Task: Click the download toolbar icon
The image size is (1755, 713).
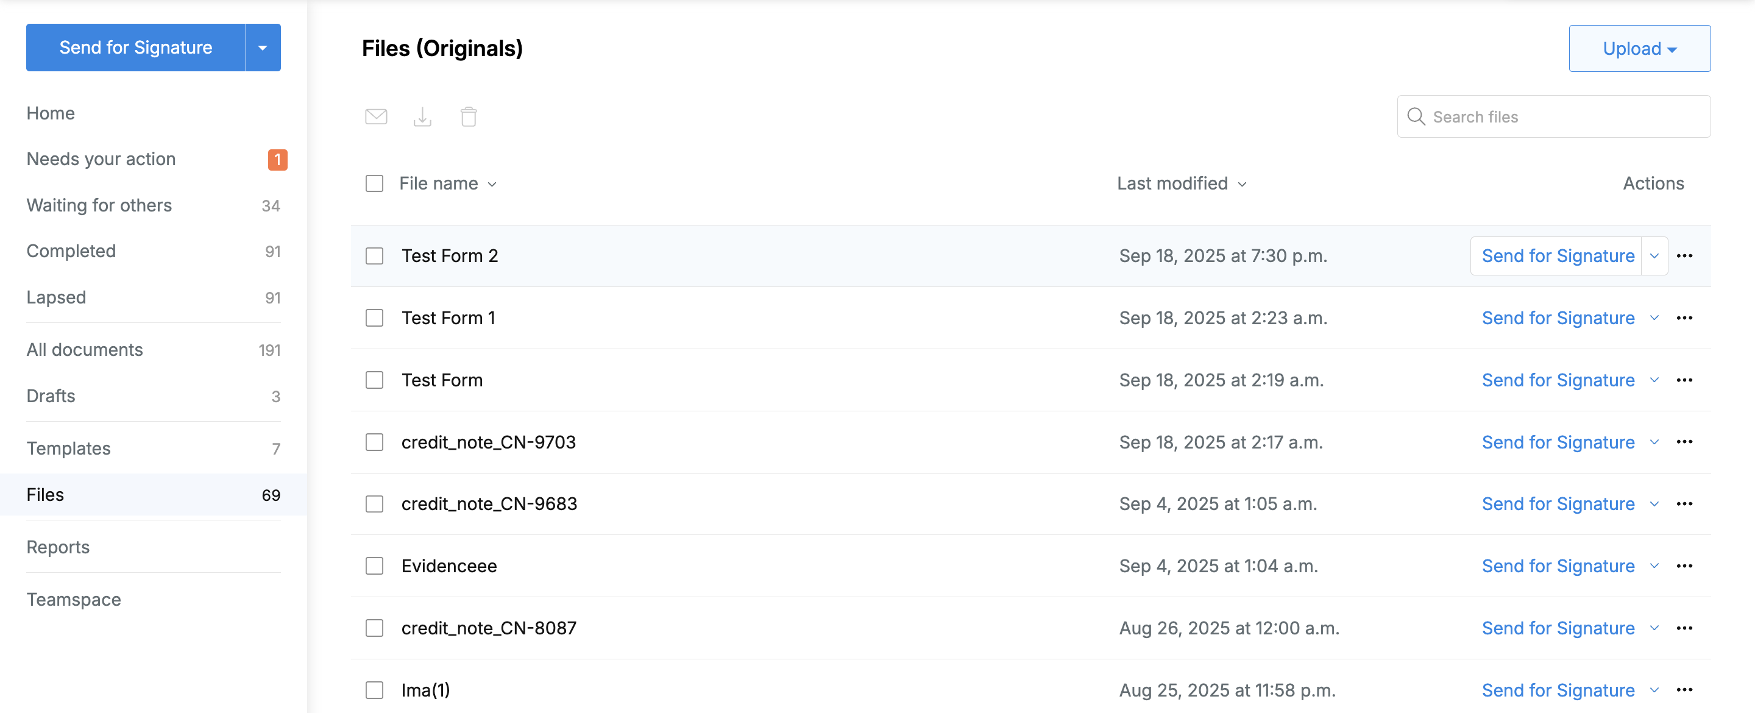Action: coord(422,116)
